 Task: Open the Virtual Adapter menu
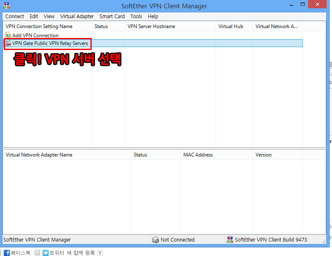77,16
